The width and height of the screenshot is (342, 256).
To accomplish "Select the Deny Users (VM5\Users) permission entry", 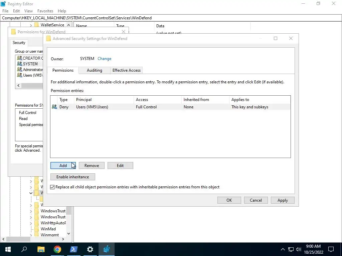I will pyautogui.click(x=170, y=107).
